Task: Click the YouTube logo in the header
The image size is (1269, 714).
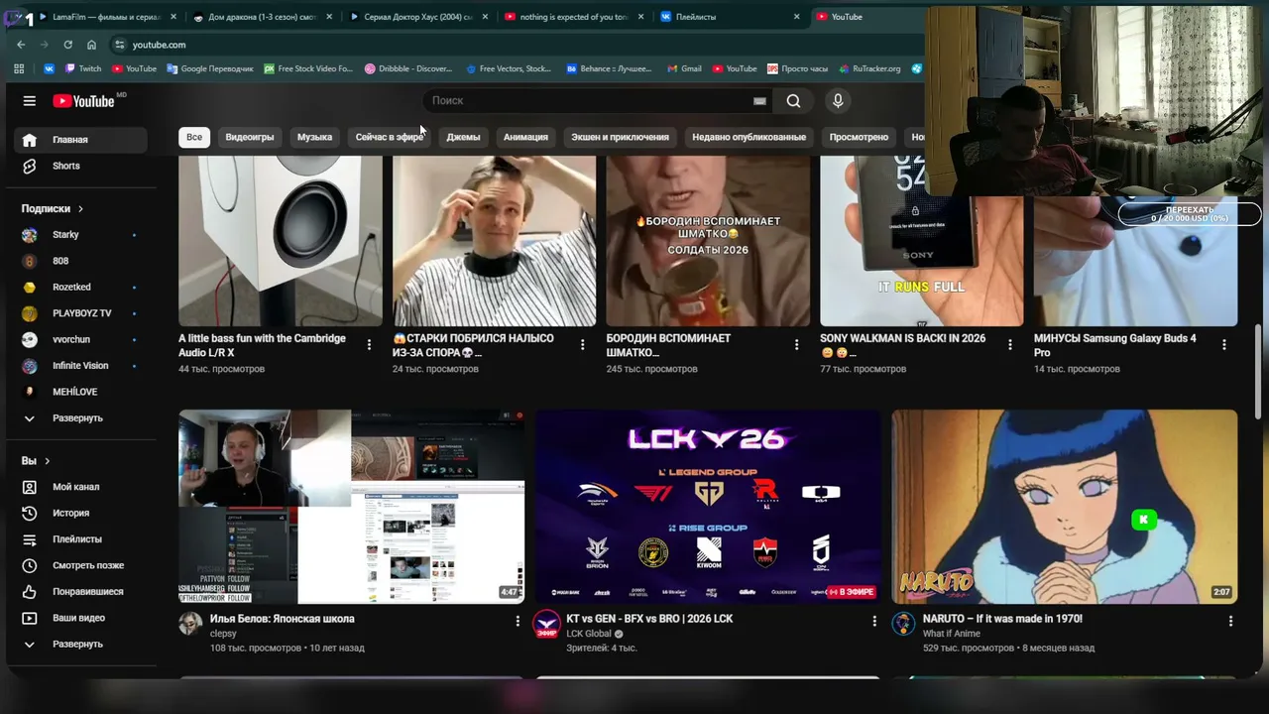Action: pyautogui.click(x=83, y=100)
